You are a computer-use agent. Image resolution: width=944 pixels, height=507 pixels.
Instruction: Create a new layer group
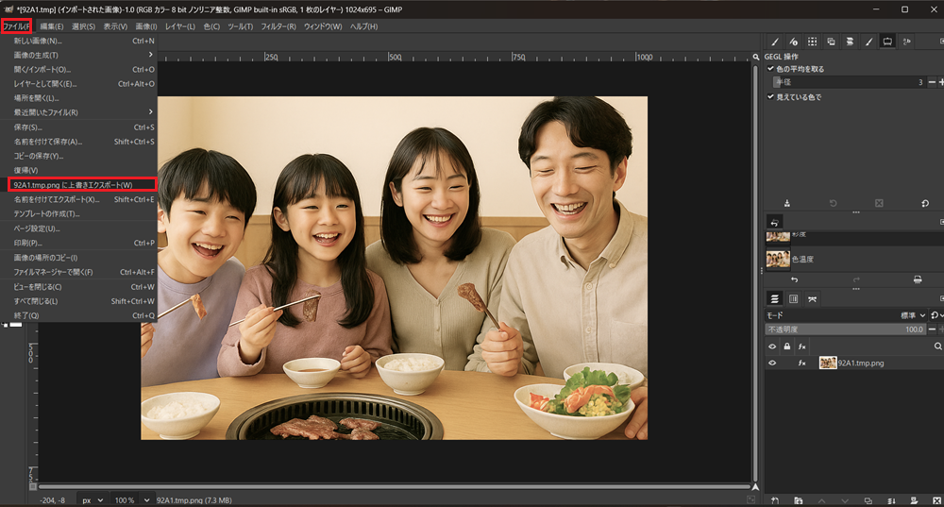tap(798, 500)
